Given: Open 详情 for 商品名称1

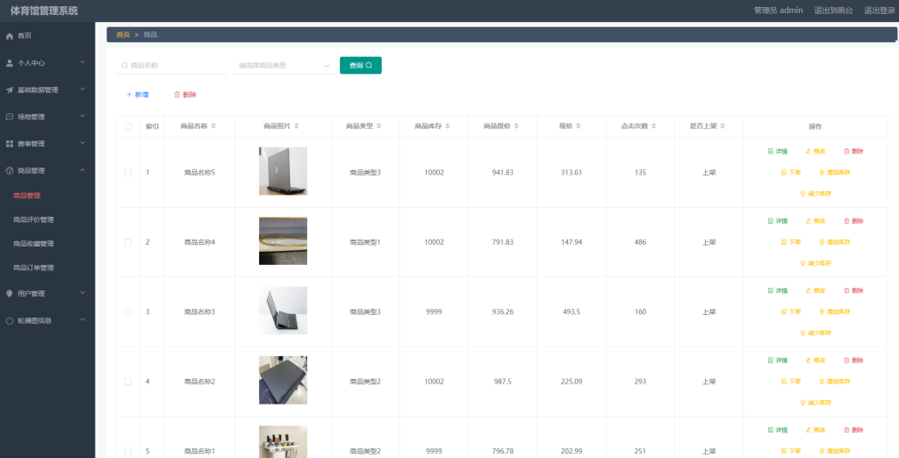Looking at the screenshot, I should pos(778,430).
